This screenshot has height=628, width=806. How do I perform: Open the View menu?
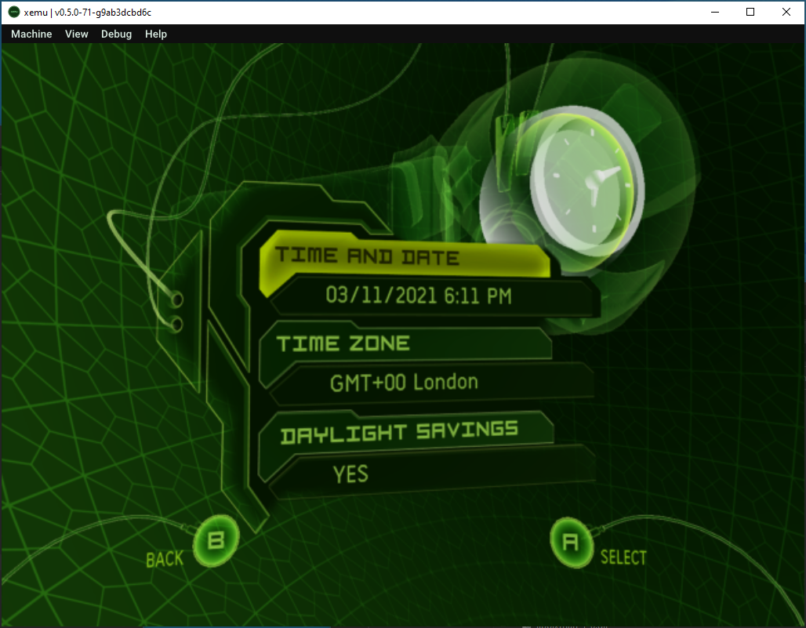[76, 34]
